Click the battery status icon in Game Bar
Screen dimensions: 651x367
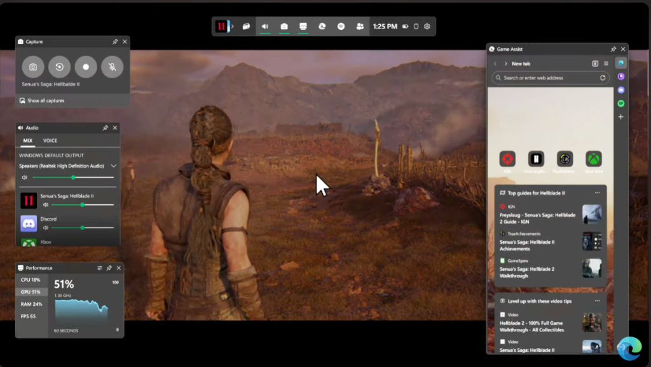click(x=405, y=27)
